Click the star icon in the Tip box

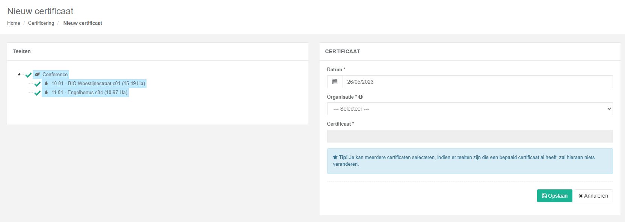(335, 157)
